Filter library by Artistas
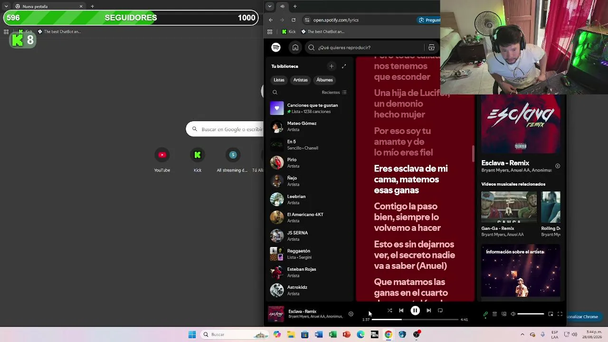The width and height of the screenshot is (608, 342). click(300, 80)
